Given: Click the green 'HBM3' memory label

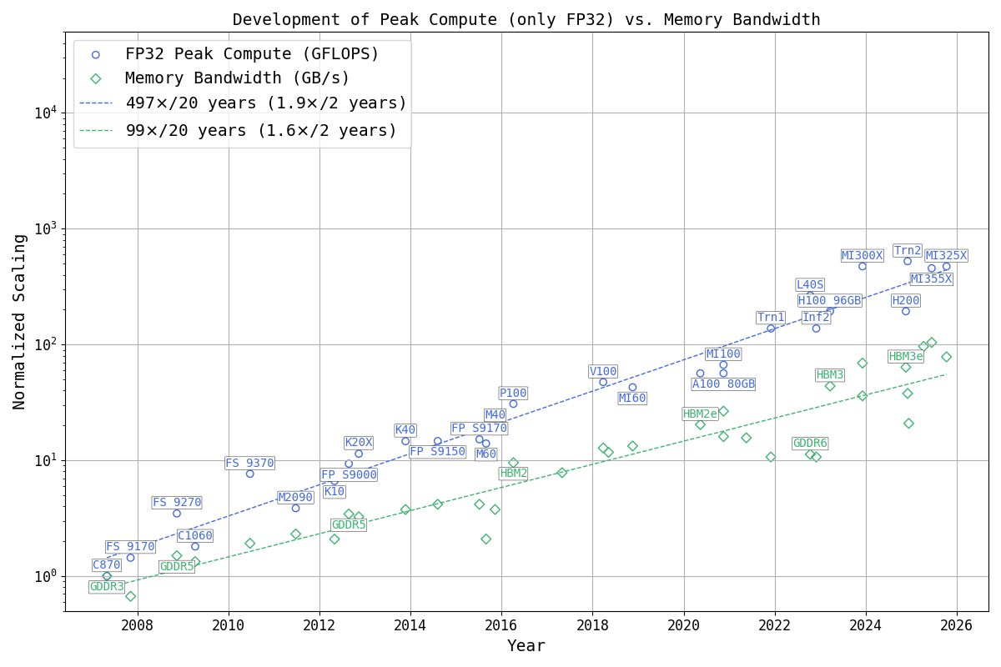Looking at the screenshot, I should tap(830, 374).
